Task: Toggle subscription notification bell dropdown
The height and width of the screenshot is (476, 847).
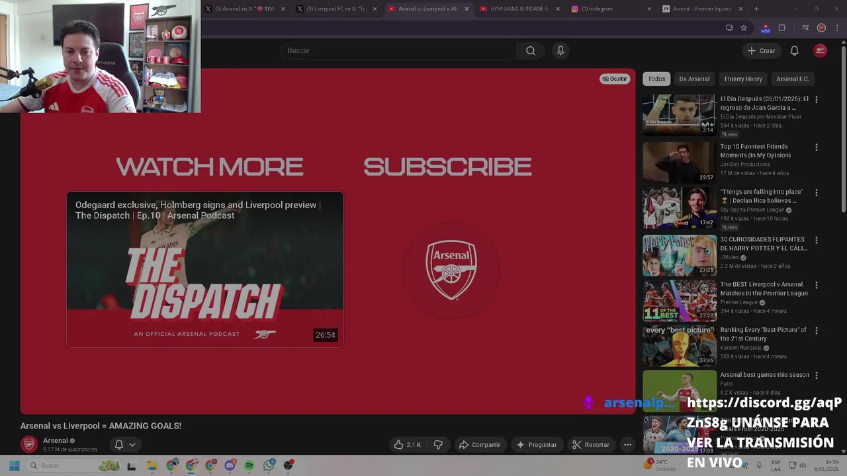Action: 125,445
